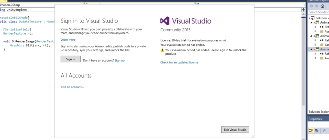The width and height of the screenshot is (329, 140).
Task: Select the Solution Explorer tab at the panel bottom
Action: (319, 112)
